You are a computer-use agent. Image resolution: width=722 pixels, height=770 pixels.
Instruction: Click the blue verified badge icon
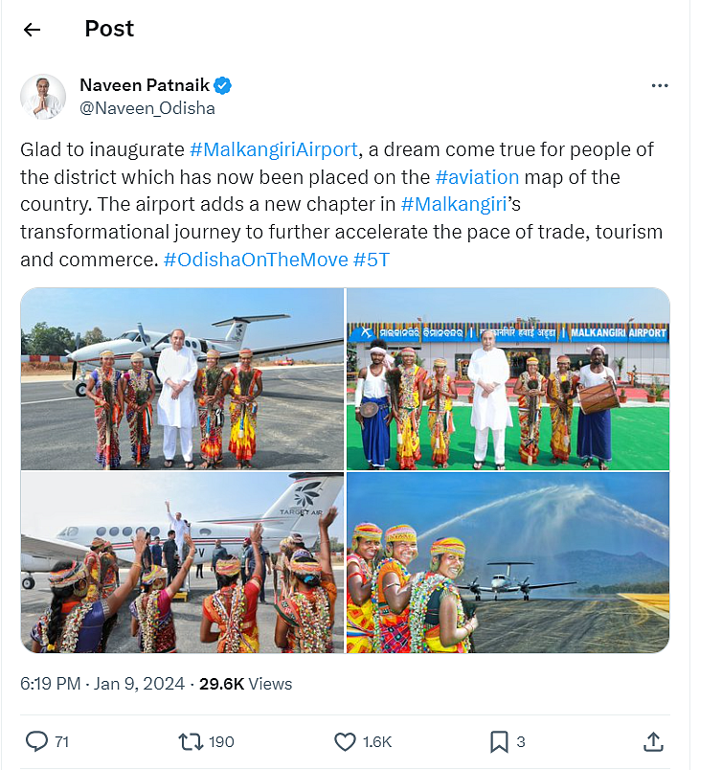coord(222,85)
